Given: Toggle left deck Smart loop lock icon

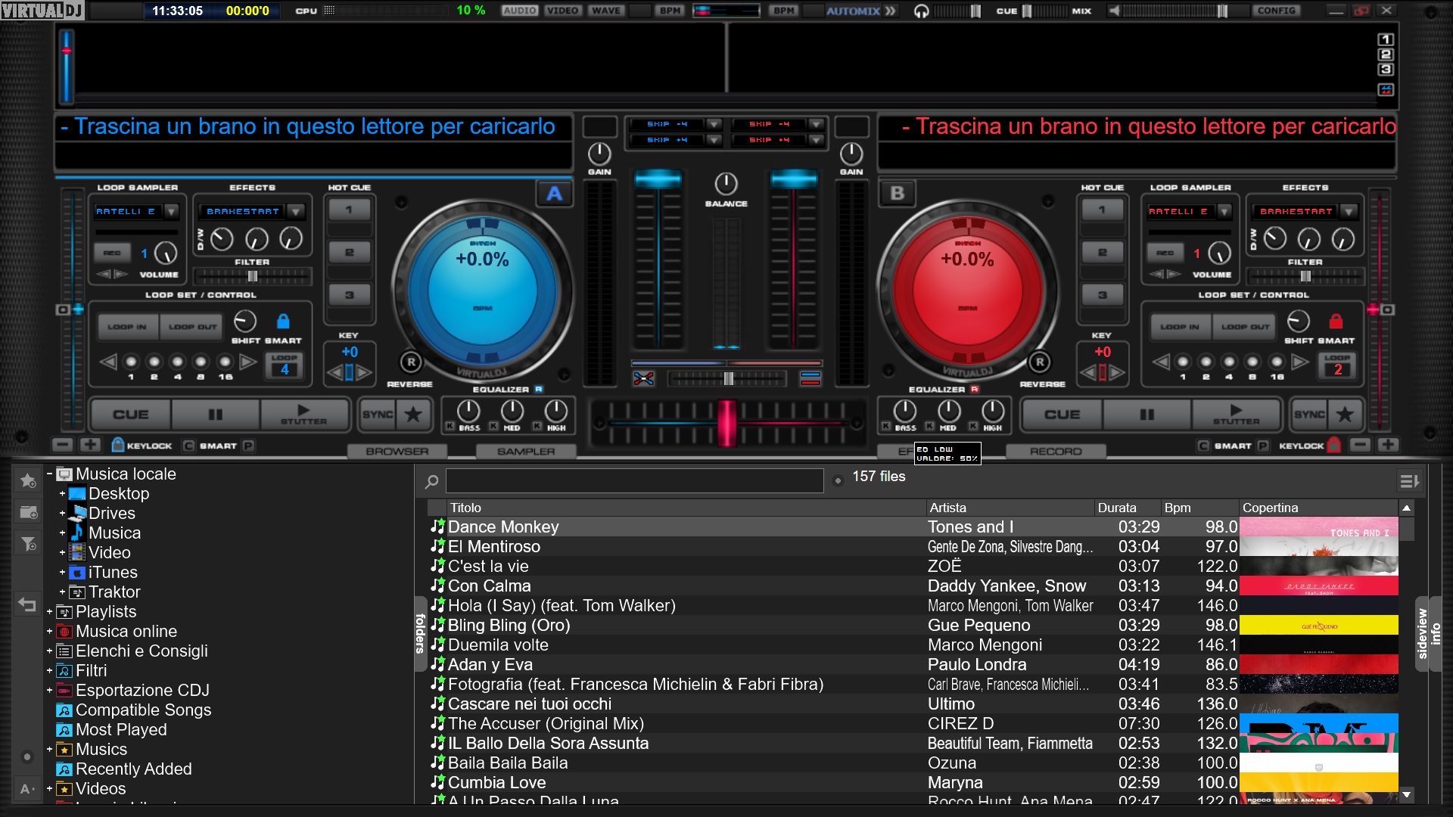Looking at the screenshot, I should 283,321.
